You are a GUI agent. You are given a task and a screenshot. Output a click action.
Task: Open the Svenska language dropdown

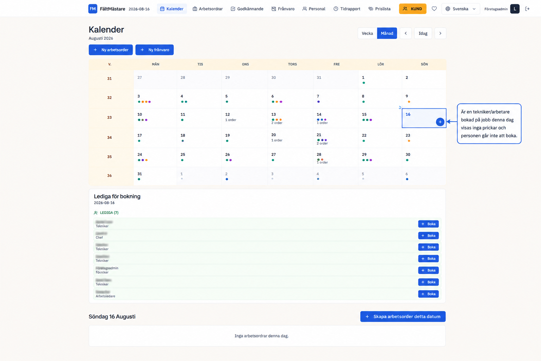(x=461, y=9)
